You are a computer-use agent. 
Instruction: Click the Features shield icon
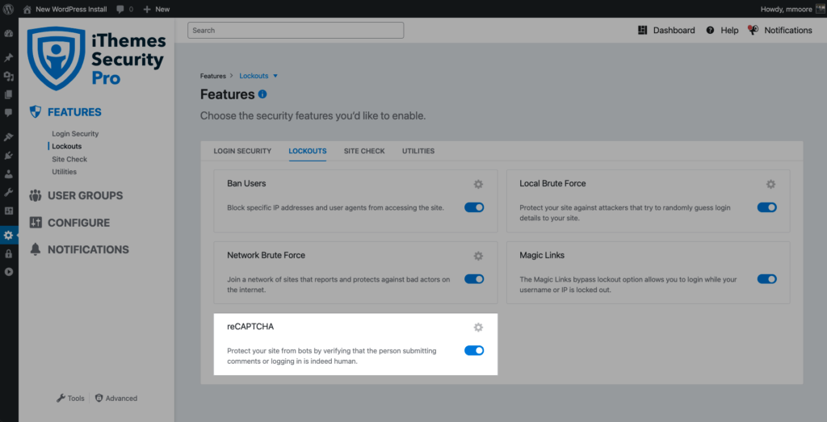click(36, 111)
